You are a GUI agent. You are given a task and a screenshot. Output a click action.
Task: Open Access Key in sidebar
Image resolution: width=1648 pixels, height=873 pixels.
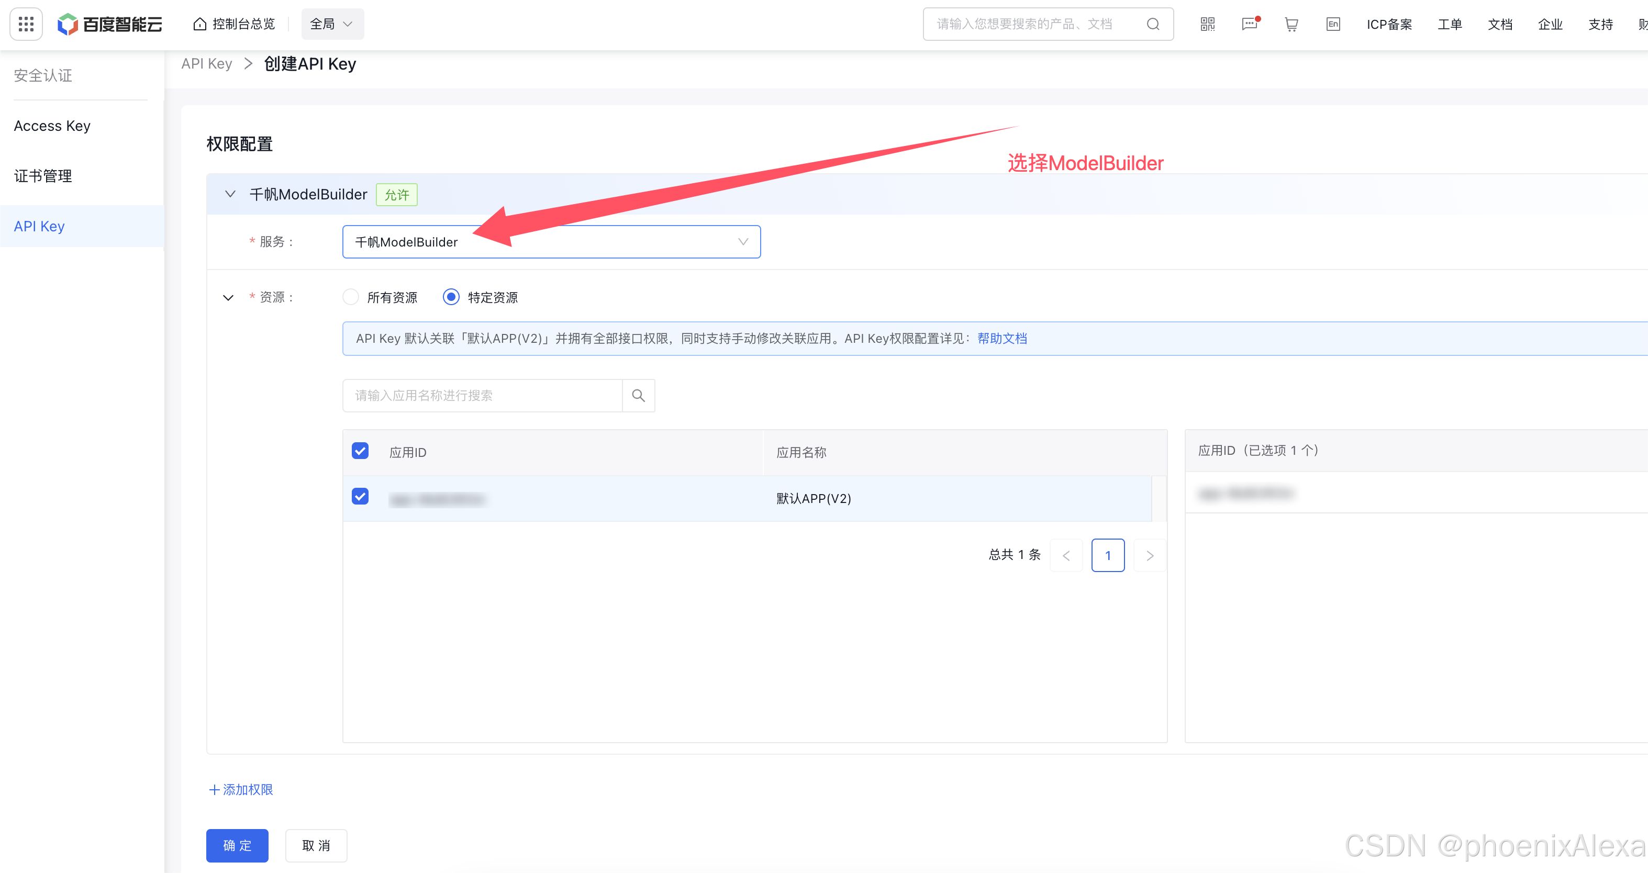[52, 126]
